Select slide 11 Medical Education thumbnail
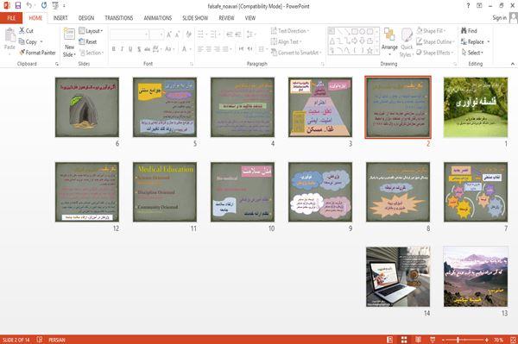Image resolution: width=518 pixels, height=344 pixels. (165, 192)
